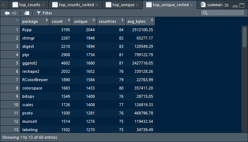Click the munsell package cell
The image size is (248, 142).
(35, 121)
